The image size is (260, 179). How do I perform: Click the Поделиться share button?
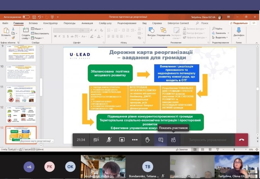(239, 23)
